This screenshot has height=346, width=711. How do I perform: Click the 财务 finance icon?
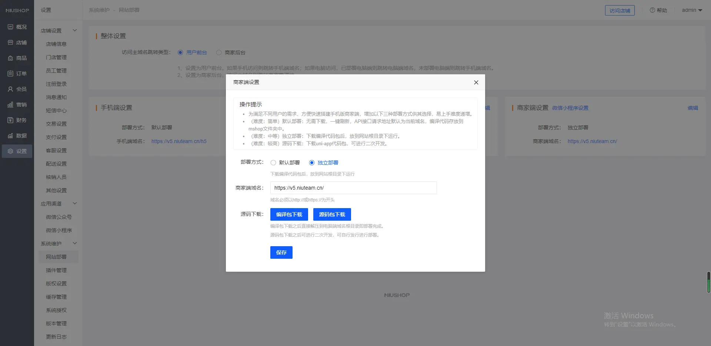[x=10, y=120]
